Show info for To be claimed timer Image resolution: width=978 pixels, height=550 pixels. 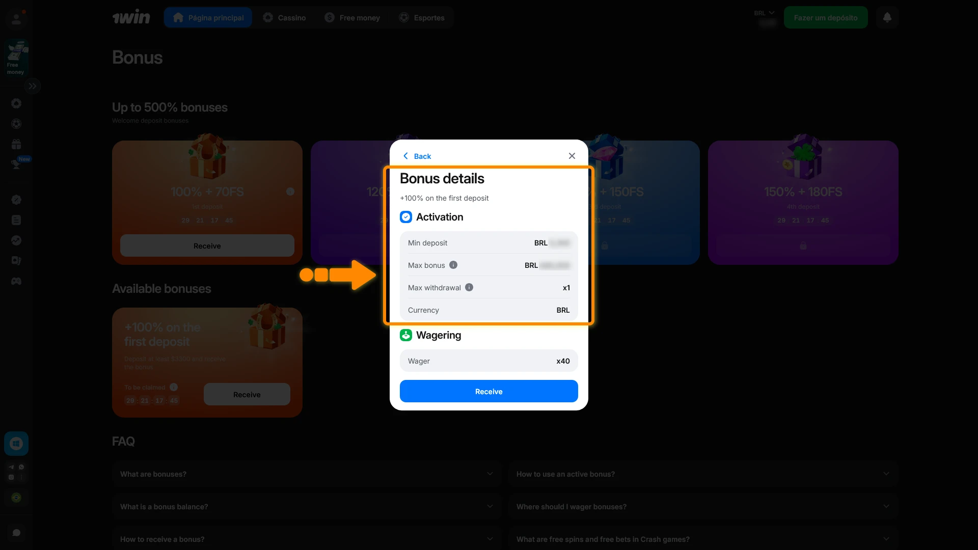click(x=174, y=387)
